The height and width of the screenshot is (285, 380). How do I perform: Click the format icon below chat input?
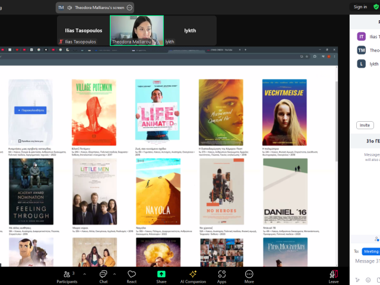tap(357, 280)
